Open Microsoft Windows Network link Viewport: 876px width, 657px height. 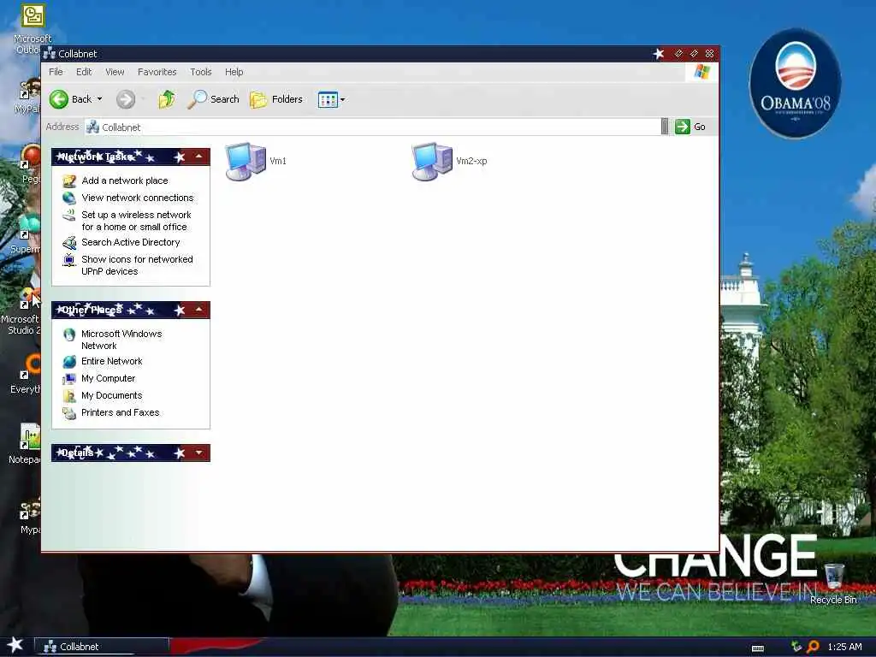[x=121, y=340]
